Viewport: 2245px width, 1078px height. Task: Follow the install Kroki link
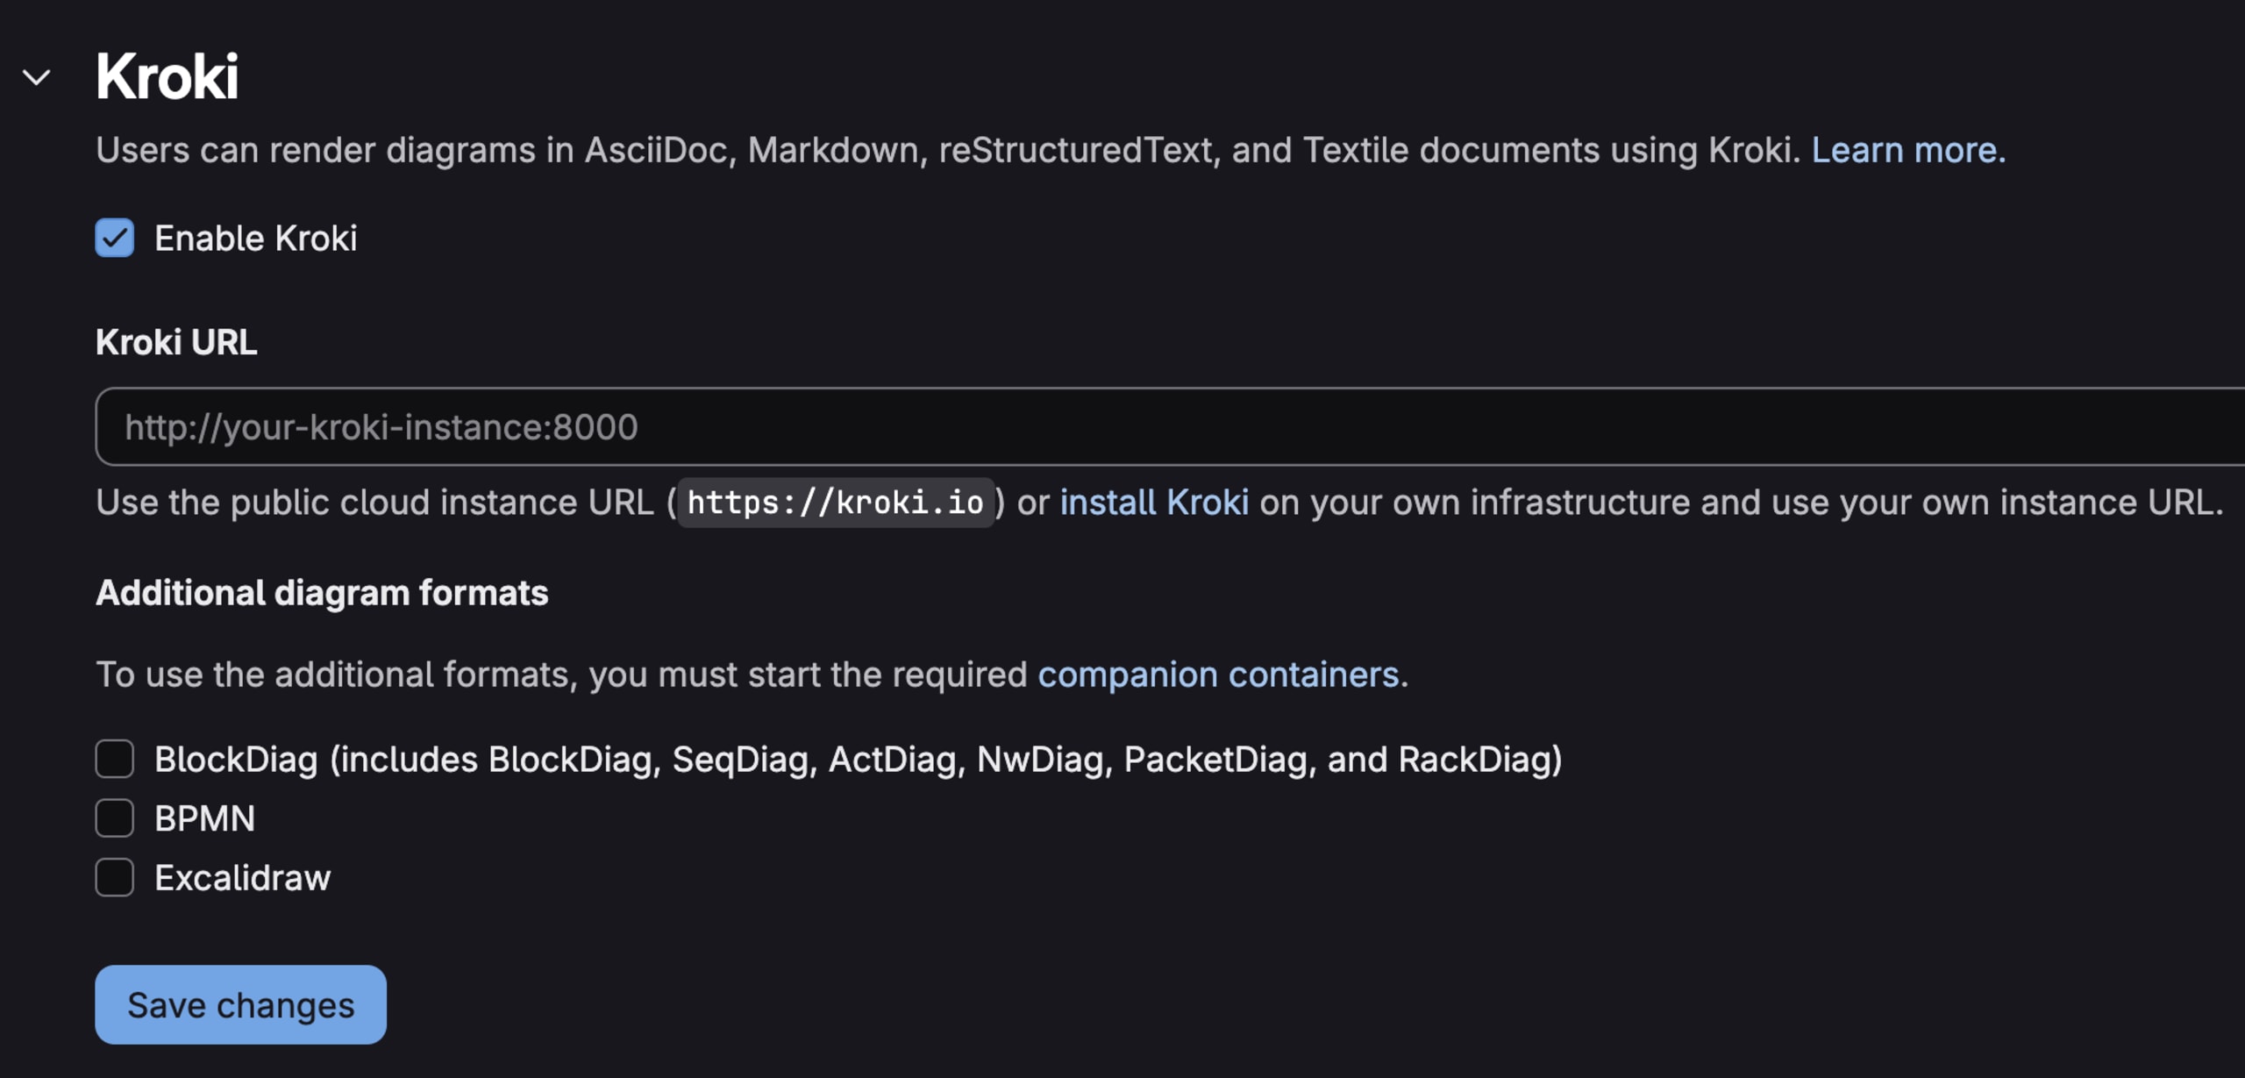click(1153, 503)
